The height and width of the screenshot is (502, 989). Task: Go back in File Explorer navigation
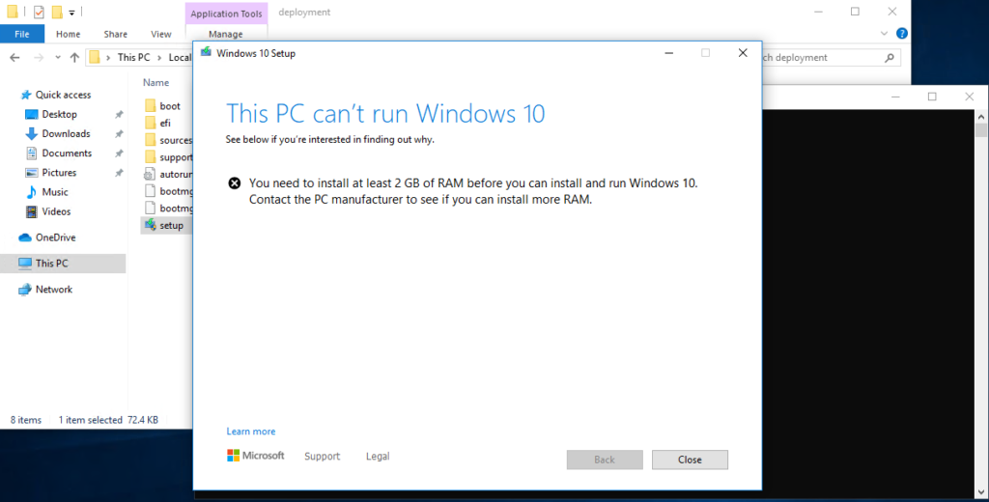point(14,57)
